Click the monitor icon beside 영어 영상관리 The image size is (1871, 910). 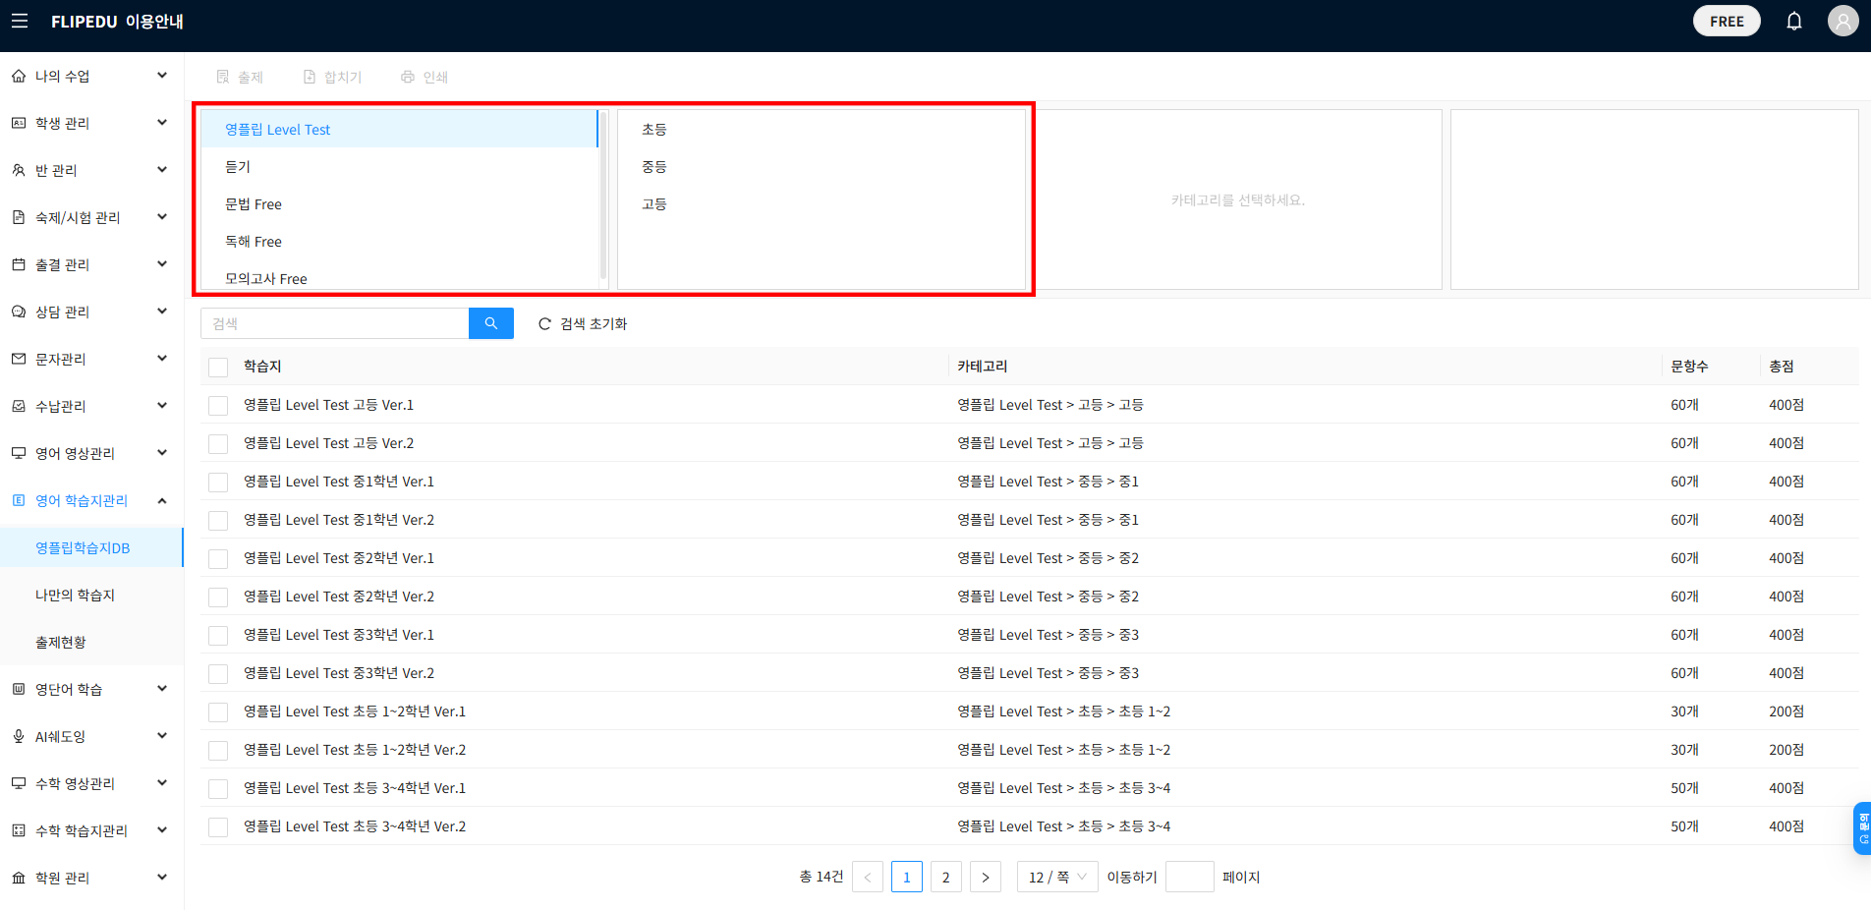click(19, 453)
